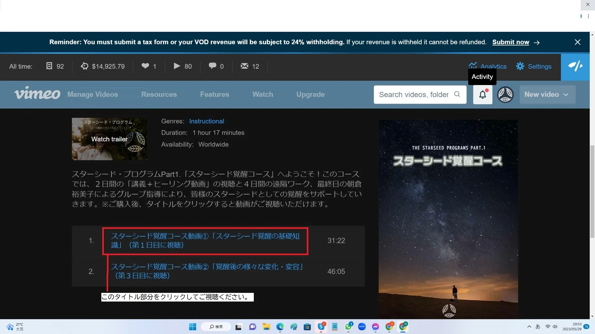The image size is (595, 334).
Task: Open the Activity notification bell
Action: tap(483, 95)
